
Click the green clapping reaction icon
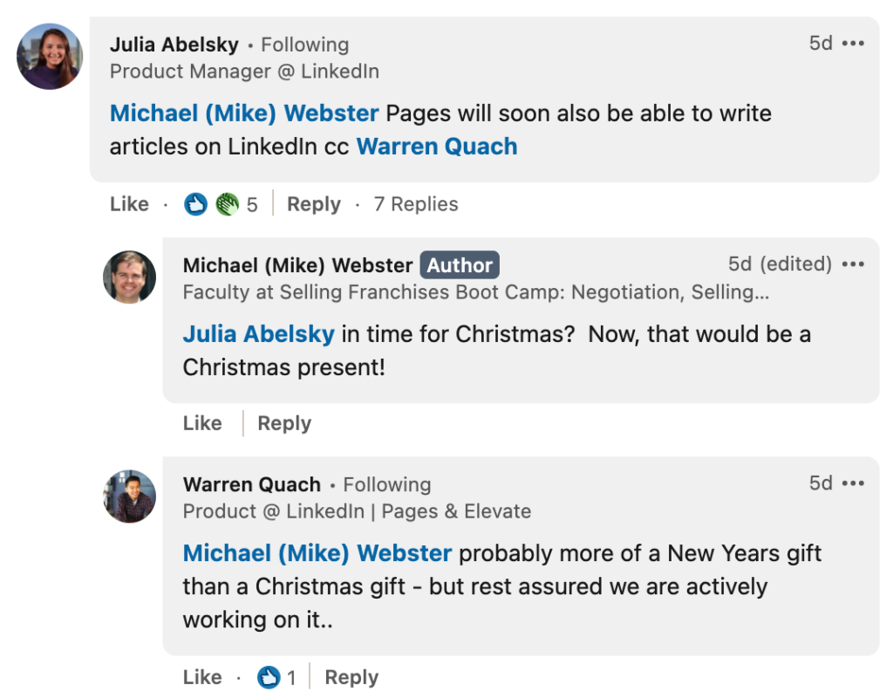point(227,204)
